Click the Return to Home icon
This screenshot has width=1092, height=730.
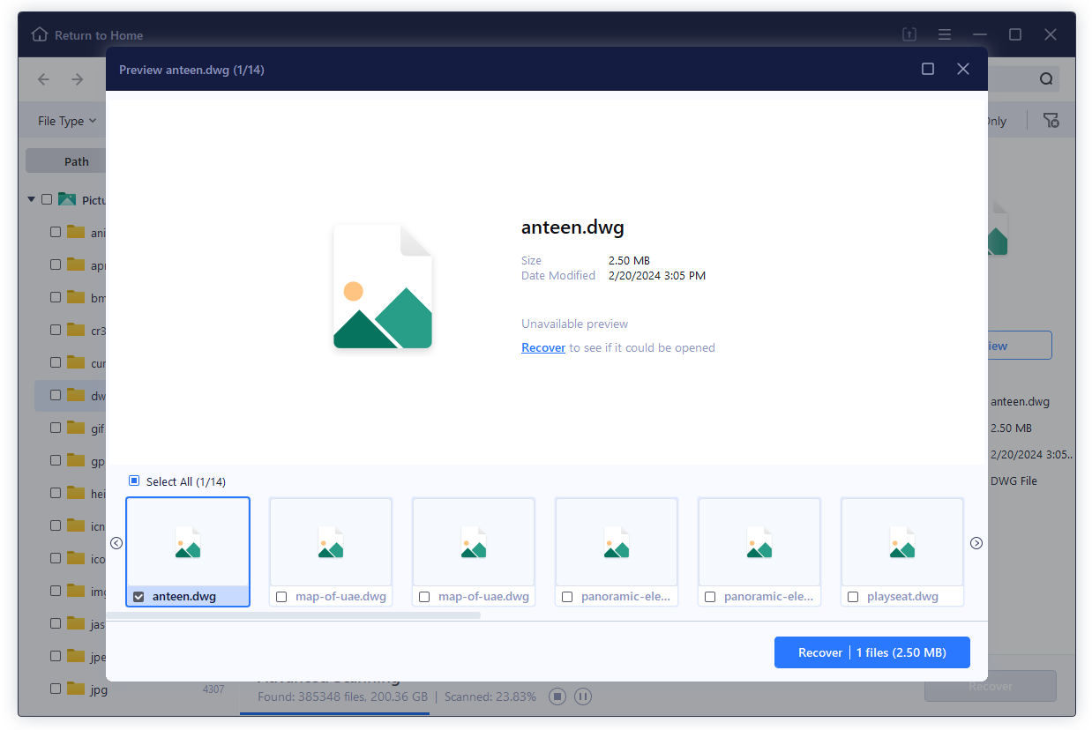click(40, 35)
